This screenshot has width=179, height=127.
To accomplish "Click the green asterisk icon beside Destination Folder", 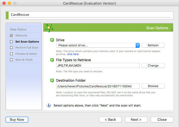I will (52, 81).
